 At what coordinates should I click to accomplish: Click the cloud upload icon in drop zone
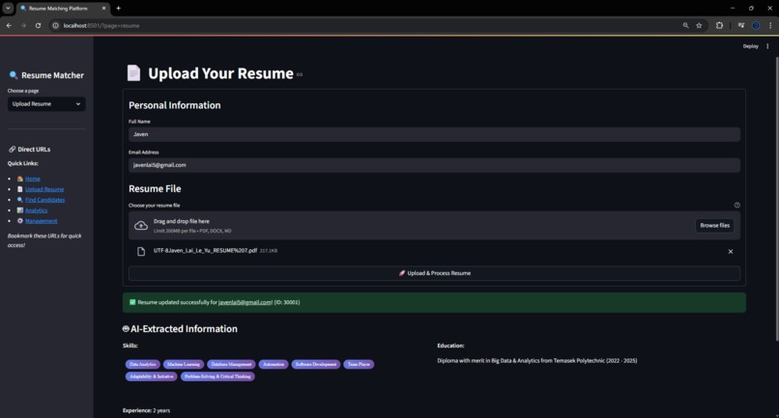tap(141, 225)
